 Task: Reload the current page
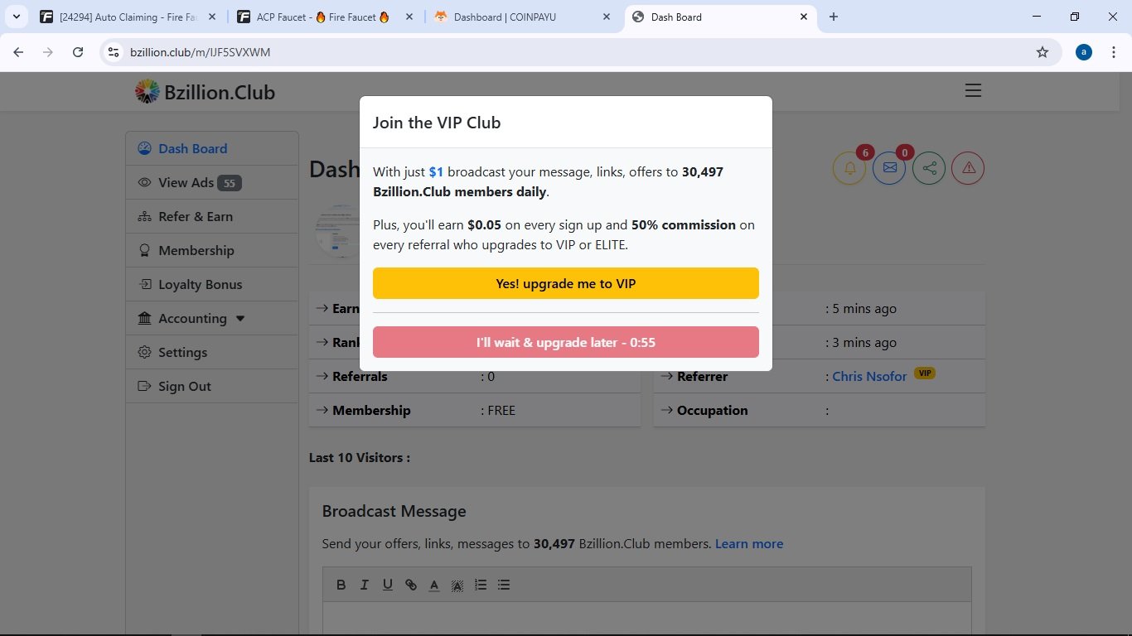(x=78, y=52)
